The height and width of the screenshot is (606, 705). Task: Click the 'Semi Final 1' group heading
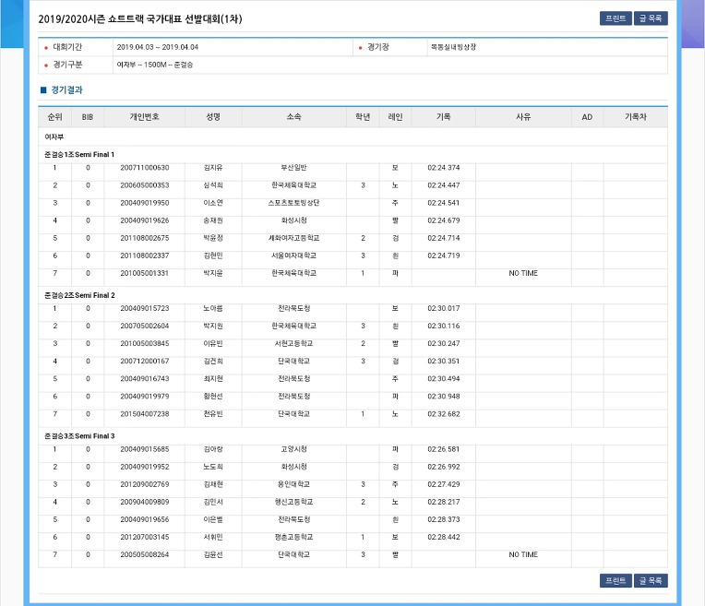[79, 155]
